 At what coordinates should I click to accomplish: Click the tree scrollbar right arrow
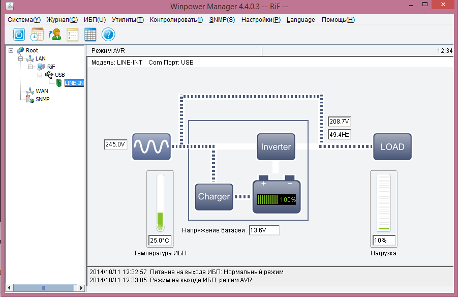point(81,288)
